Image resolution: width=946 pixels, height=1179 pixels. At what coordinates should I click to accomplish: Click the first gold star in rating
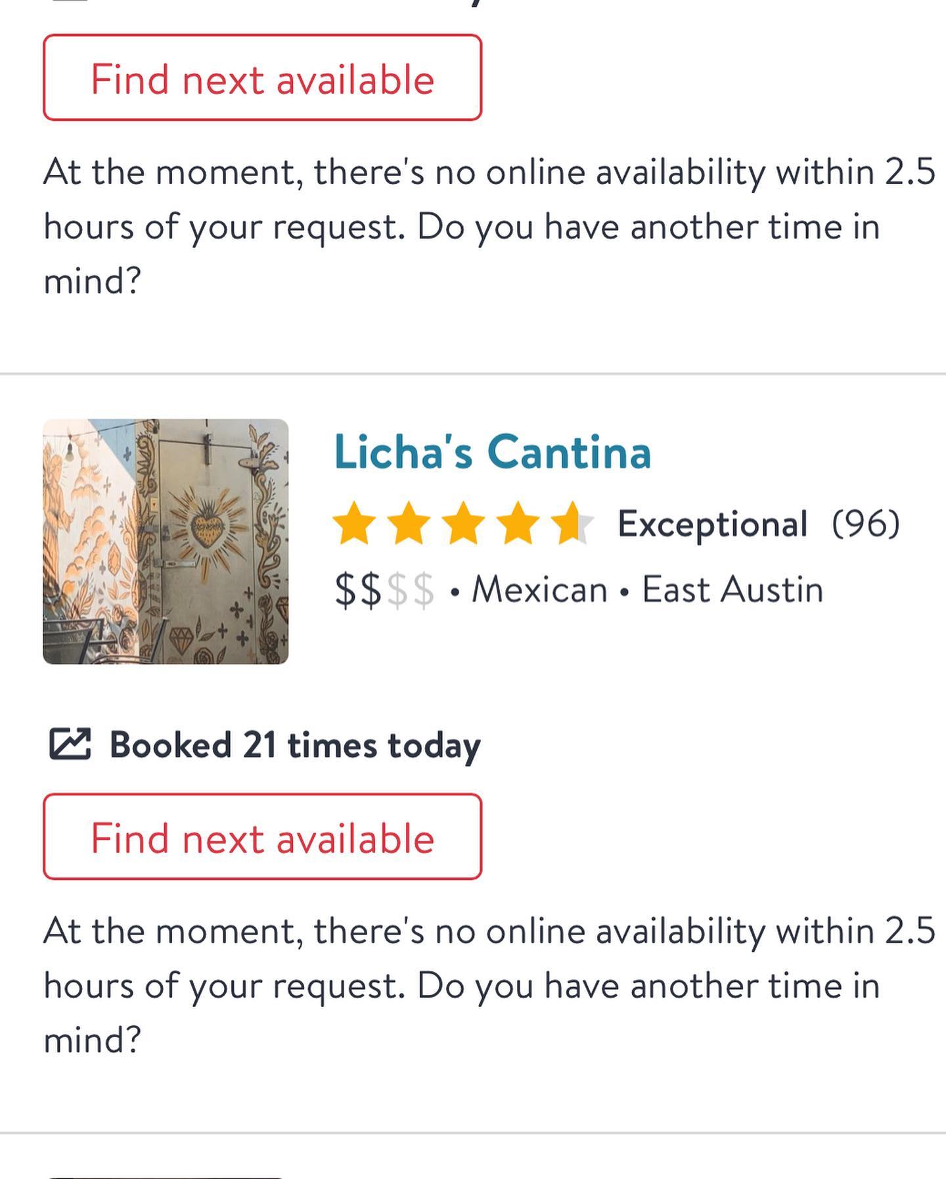tap(355, 524)
